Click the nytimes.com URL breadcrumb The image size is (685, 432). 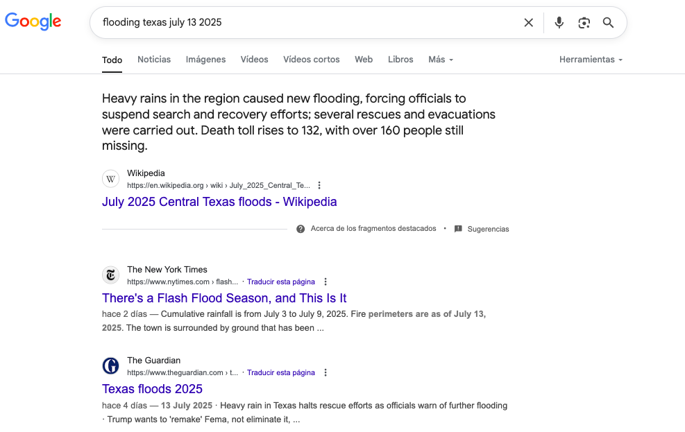(183, 282)
